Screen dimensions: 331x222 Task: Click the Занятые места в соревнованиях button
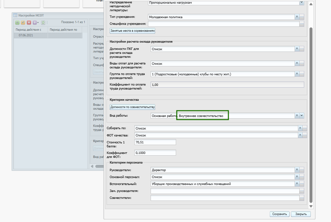pyautogui.click(x=132, y=30)
